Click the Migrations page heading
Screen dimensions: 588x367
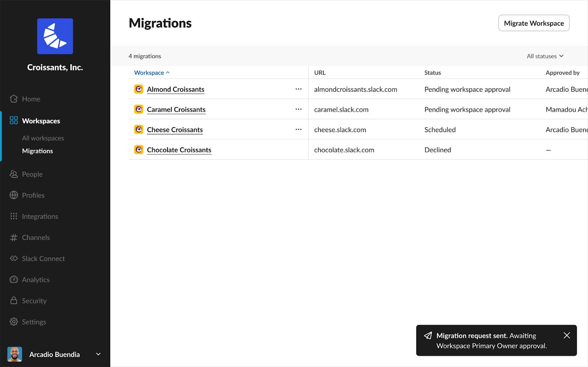(160, 23)
